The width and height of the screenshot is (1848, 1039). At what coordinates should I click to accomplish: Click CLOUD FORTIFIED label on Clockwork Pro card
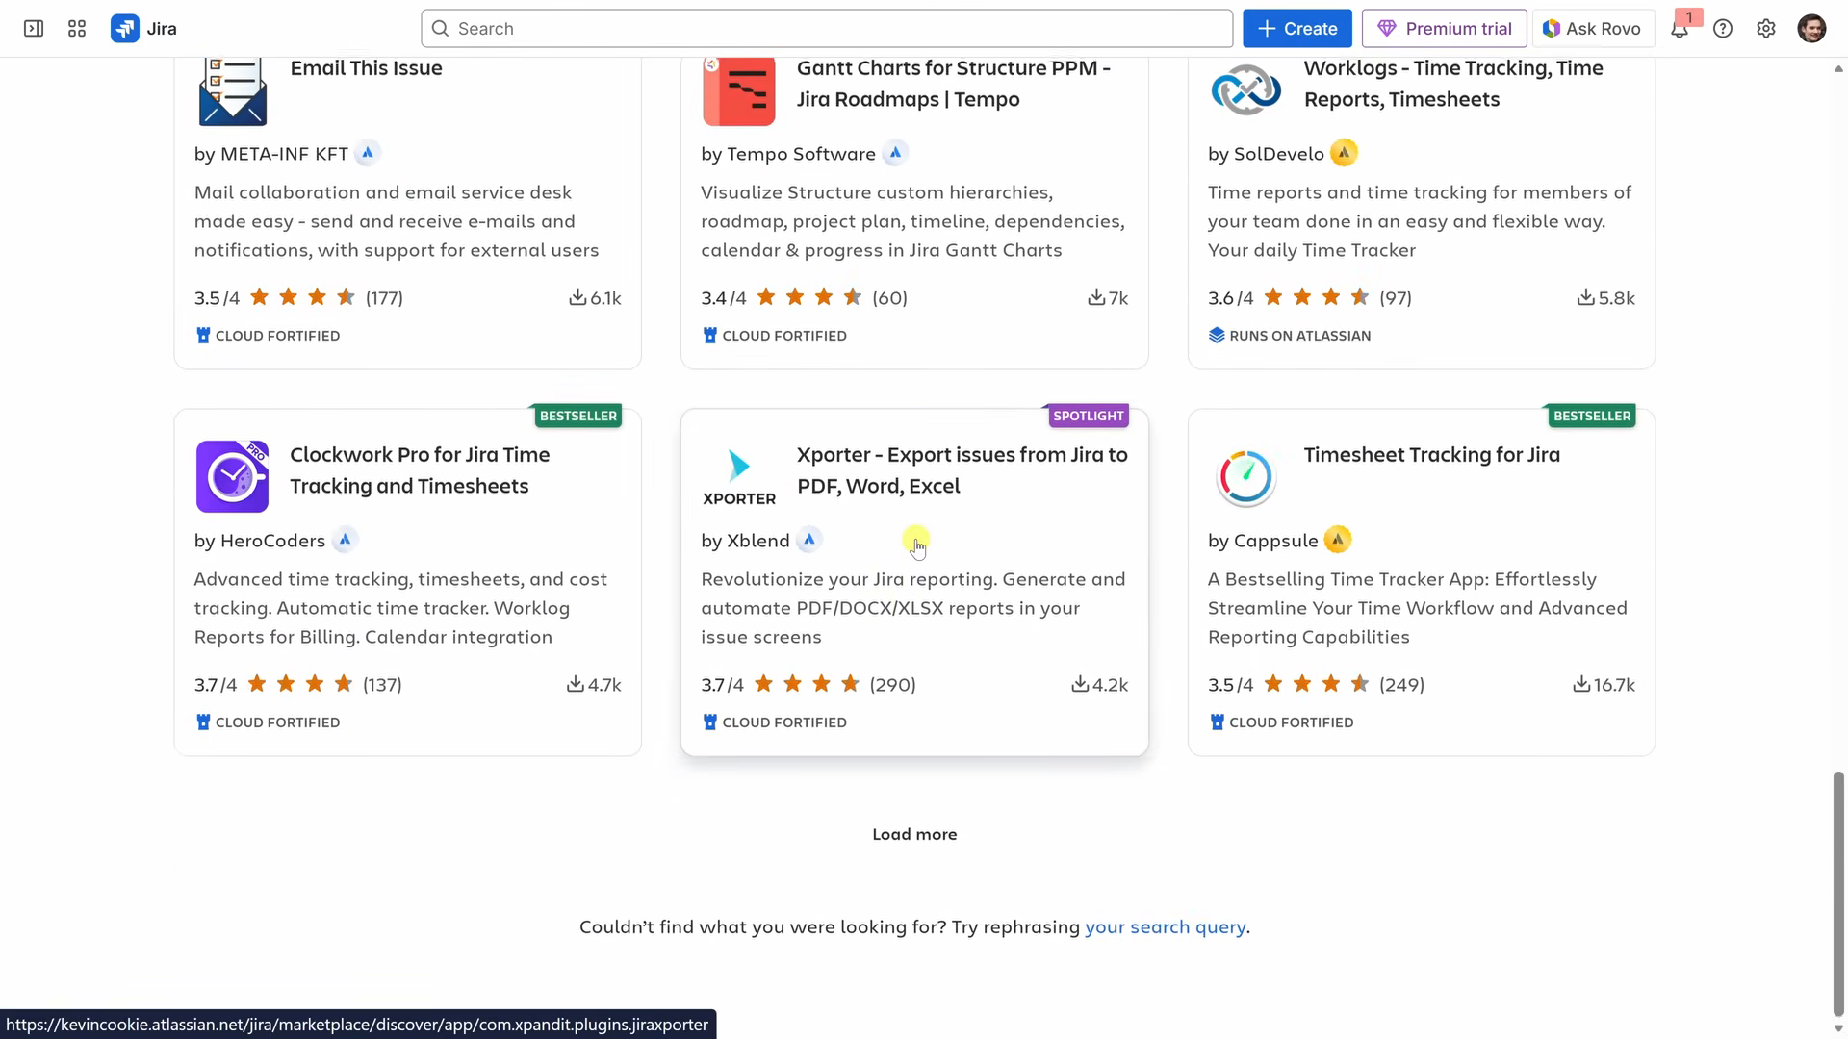pos(277,722)
